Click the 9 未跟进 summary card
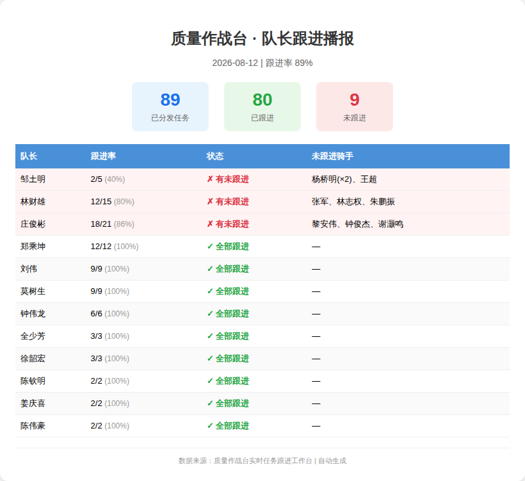 pos(355,106)
